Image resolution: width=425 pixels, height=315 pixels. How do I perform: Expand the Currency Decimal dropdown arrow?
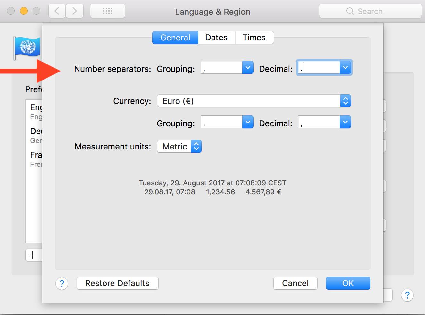coord(345,122)
